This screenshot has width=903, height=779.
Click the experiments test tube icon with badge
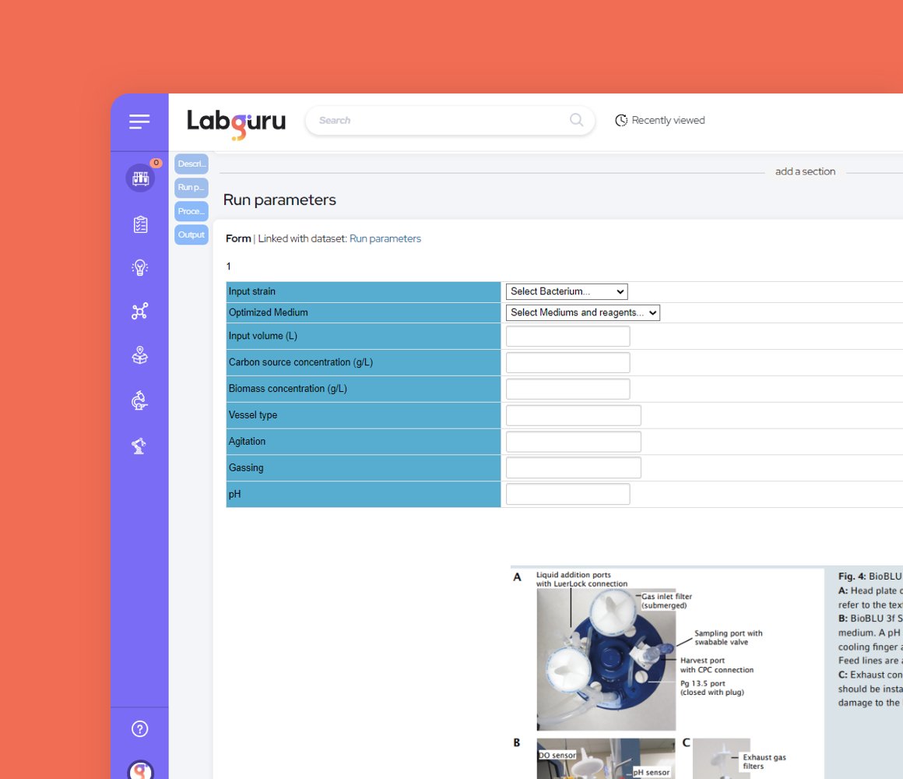click(x=139, y=178)
